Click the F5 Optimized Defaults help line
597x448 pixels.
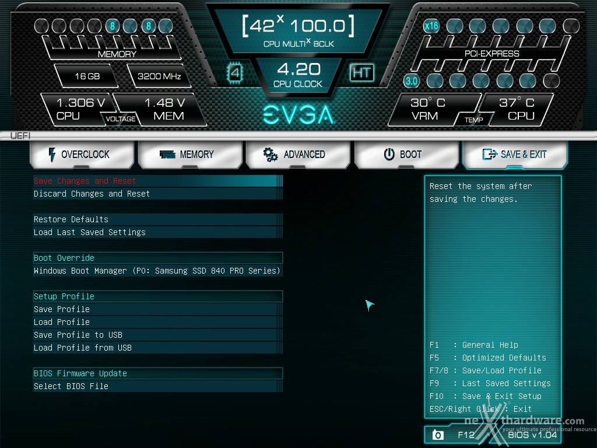click(x=488, y=358)
